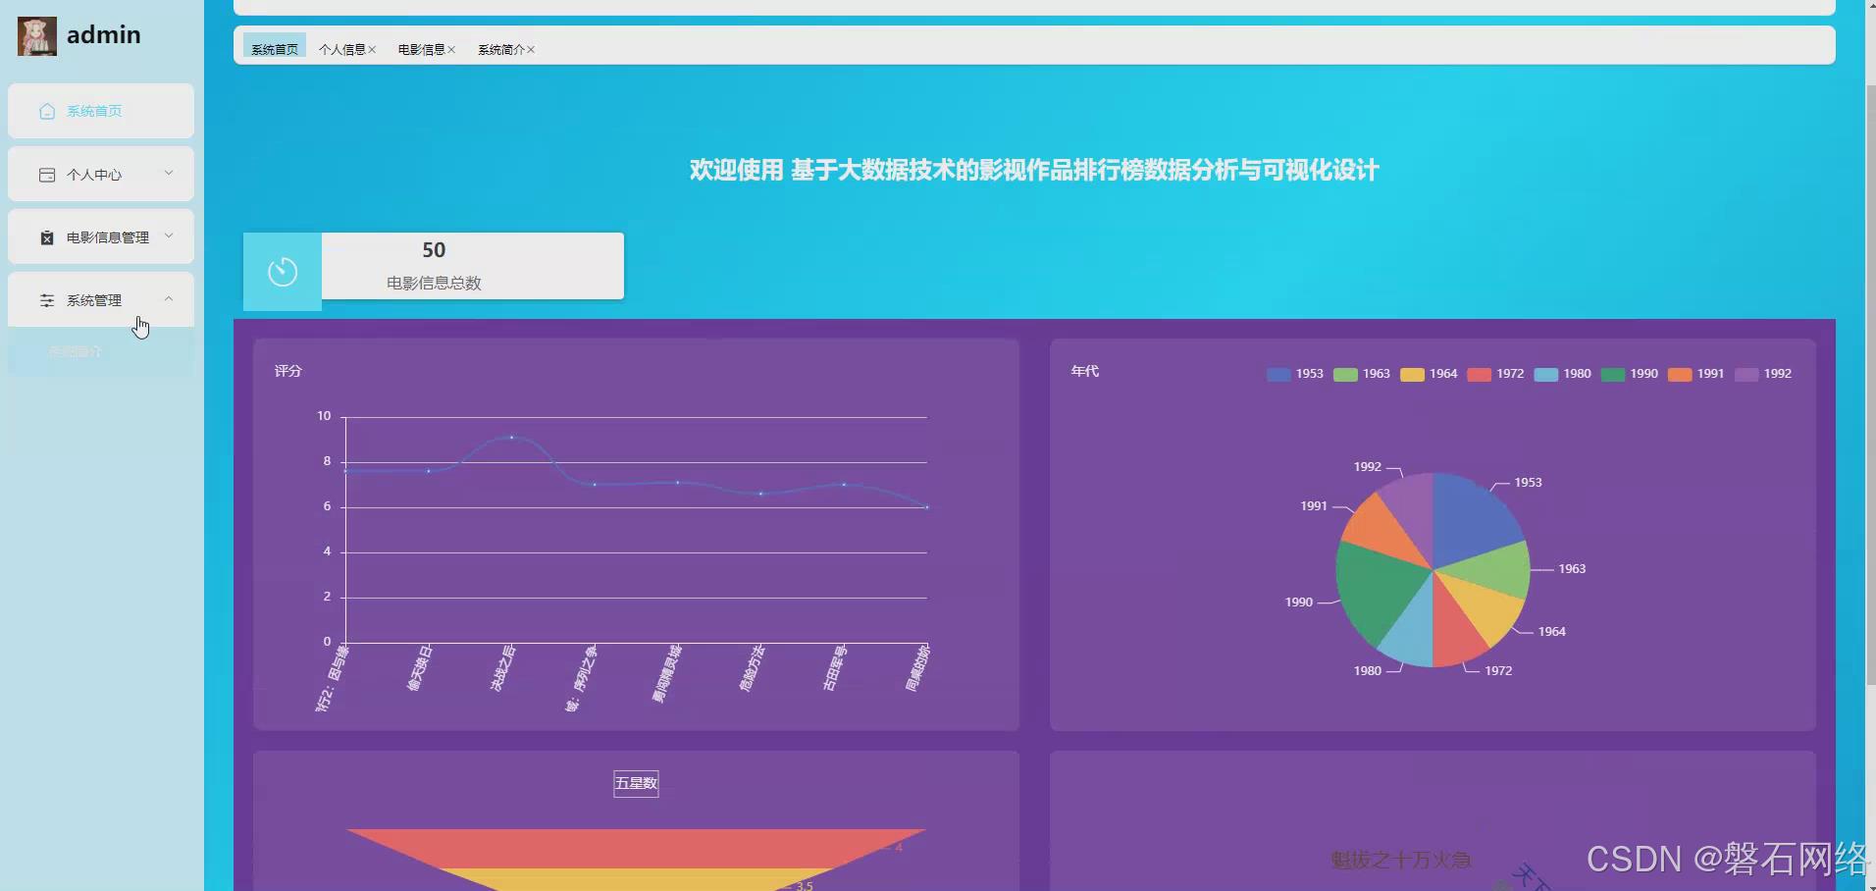1876x891 pixels.
Task: Click the sliders icon beside 系统管理
Action: [46, 299]
